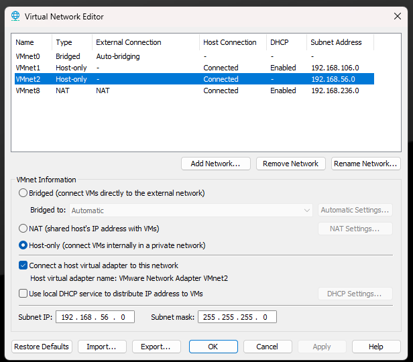Image resolution: width=413 pixels, height=362 pixels.
Task: Click the Add Network button
Action: pos(216,164)
